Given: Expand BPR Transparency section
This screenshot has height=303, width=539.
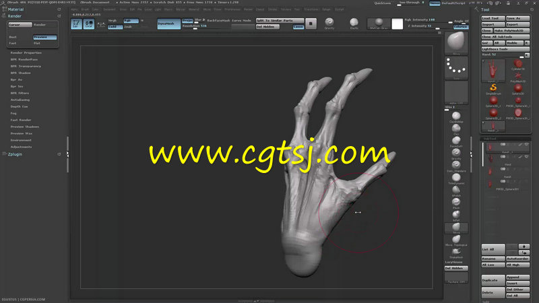Looking at the screenshot, I should pyautogui.click(x=26, y=66).
